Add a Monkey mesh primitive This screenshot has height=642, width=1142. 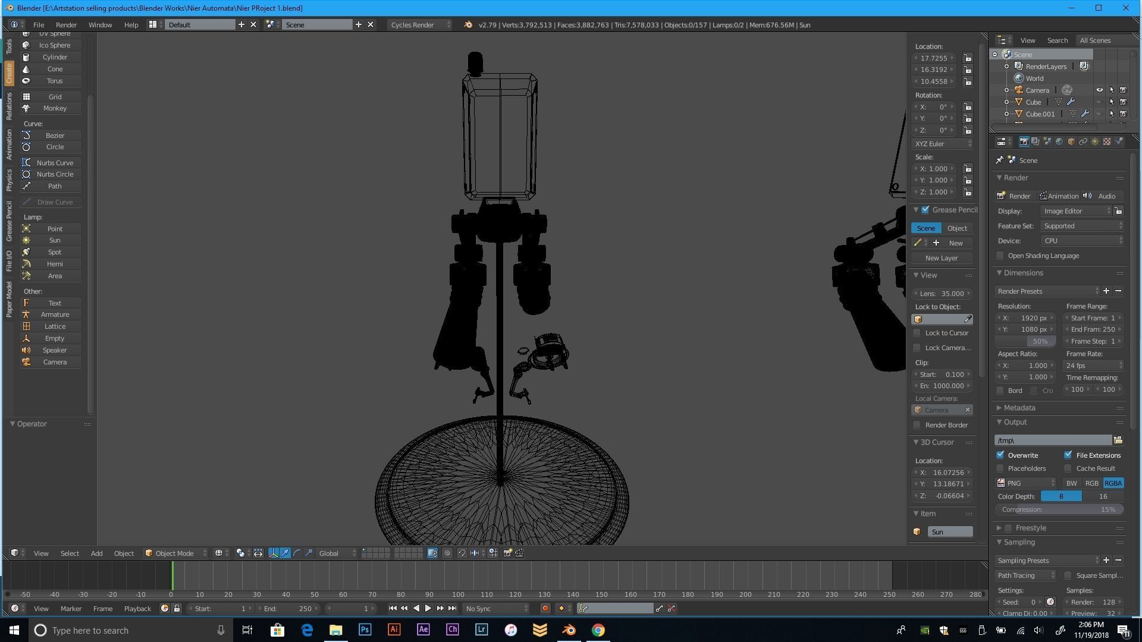tap(54, 108)
